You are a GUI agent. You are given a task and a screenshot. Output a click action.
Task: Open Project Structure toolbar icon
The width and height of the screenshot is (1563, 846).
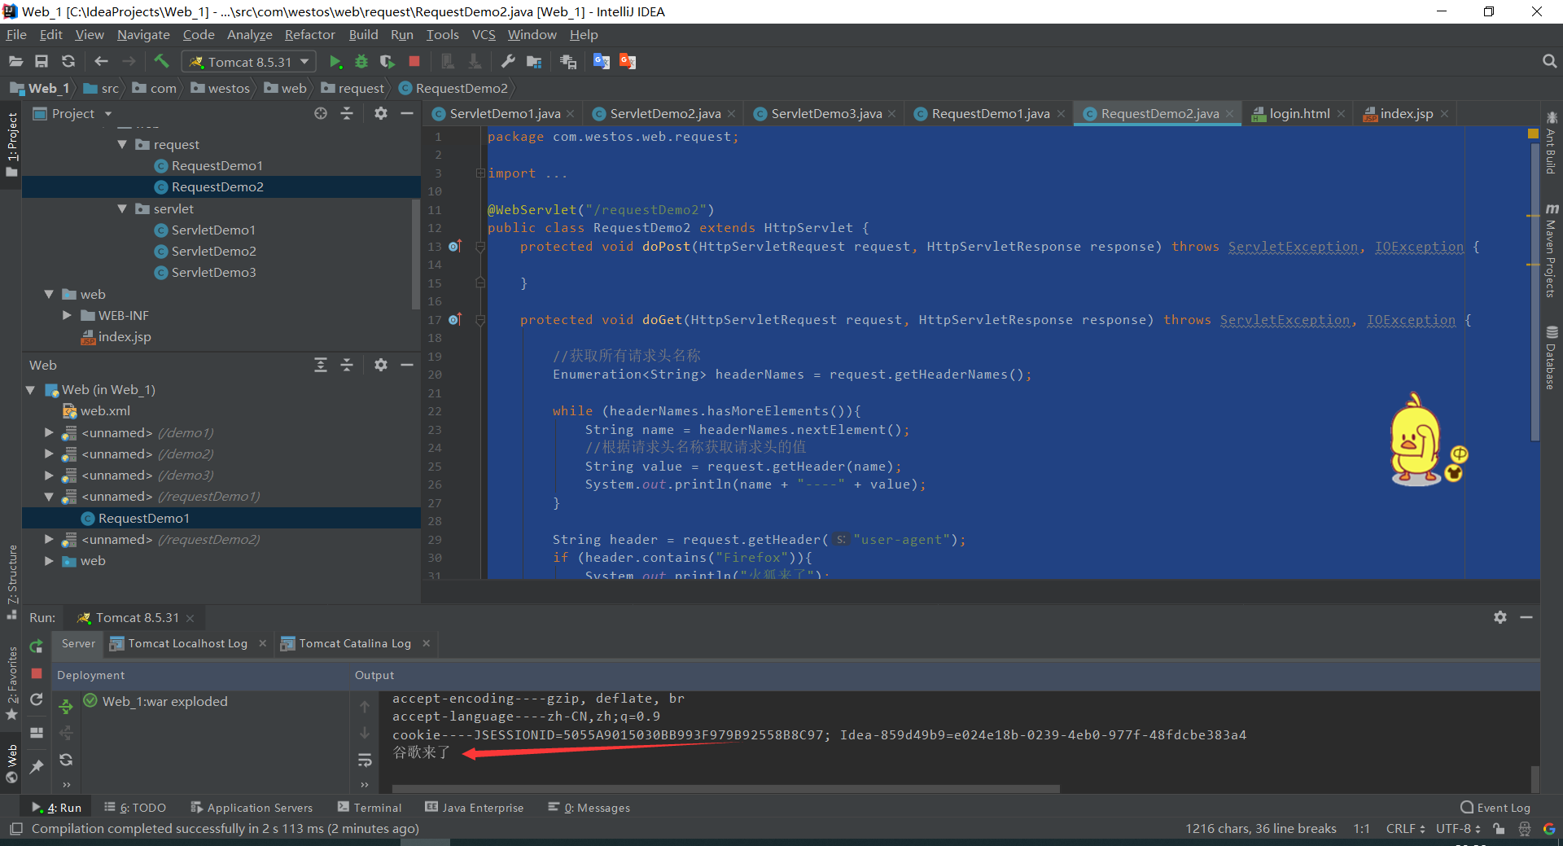[534, 61]
